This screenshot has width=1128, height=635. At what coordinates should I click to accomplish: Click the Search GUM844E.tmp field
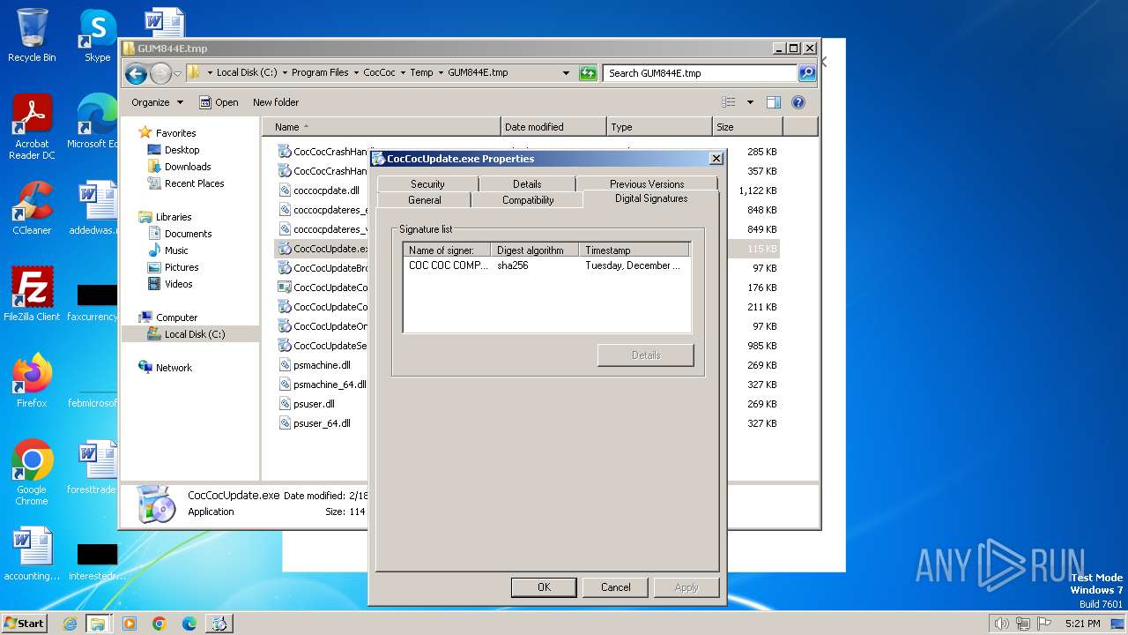pyautogui.click(x=701, y=73)
